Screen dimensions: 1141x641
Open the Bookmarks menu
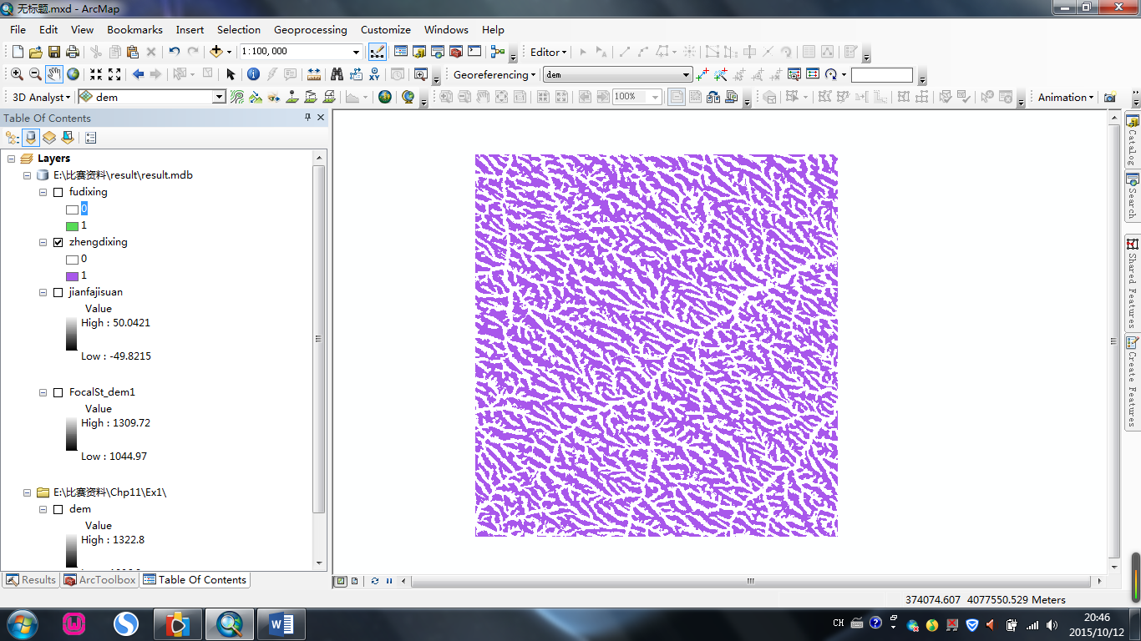click(x=134, y=29)
